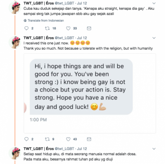Reply to the 'Cuba kau duduk' tweet
Viewport: 165px width, 164px height.
(26, 28)
